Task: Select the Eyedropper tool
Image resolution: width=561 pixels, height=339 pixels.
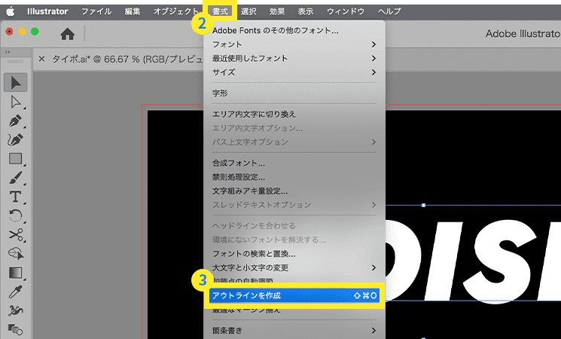Action: pyautogui.click(x=16, y=292)
